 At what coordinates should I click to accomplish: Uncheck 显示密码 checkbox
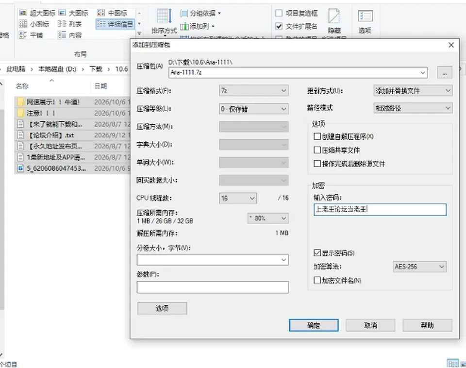(x=317, y=252)
